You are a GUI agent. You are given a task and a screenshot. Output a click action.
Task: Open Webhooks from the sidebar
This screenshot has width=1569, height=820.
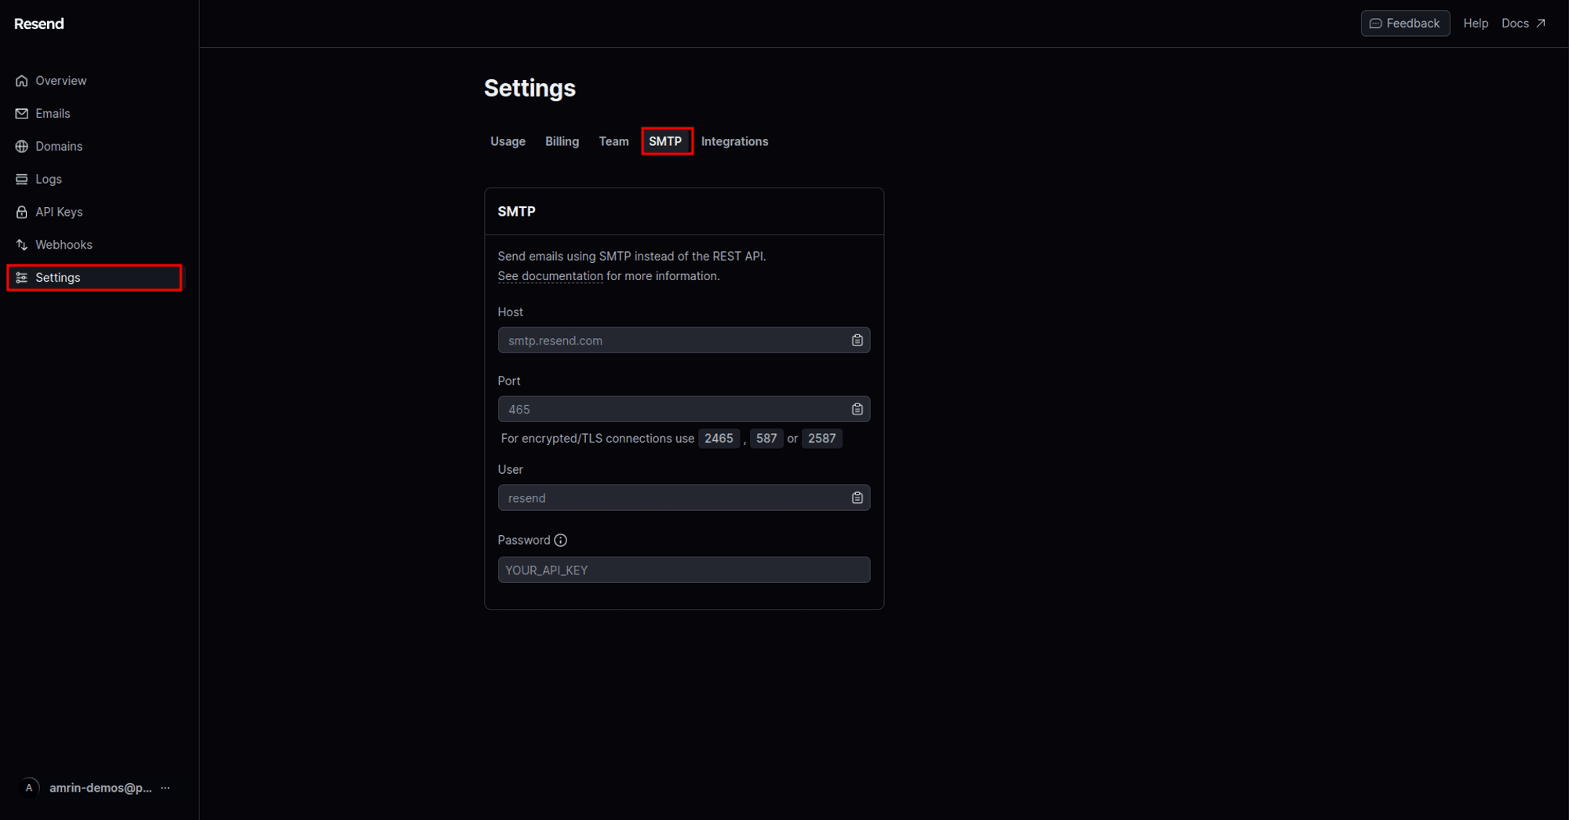pyautogui.click(x=64, y=244)
